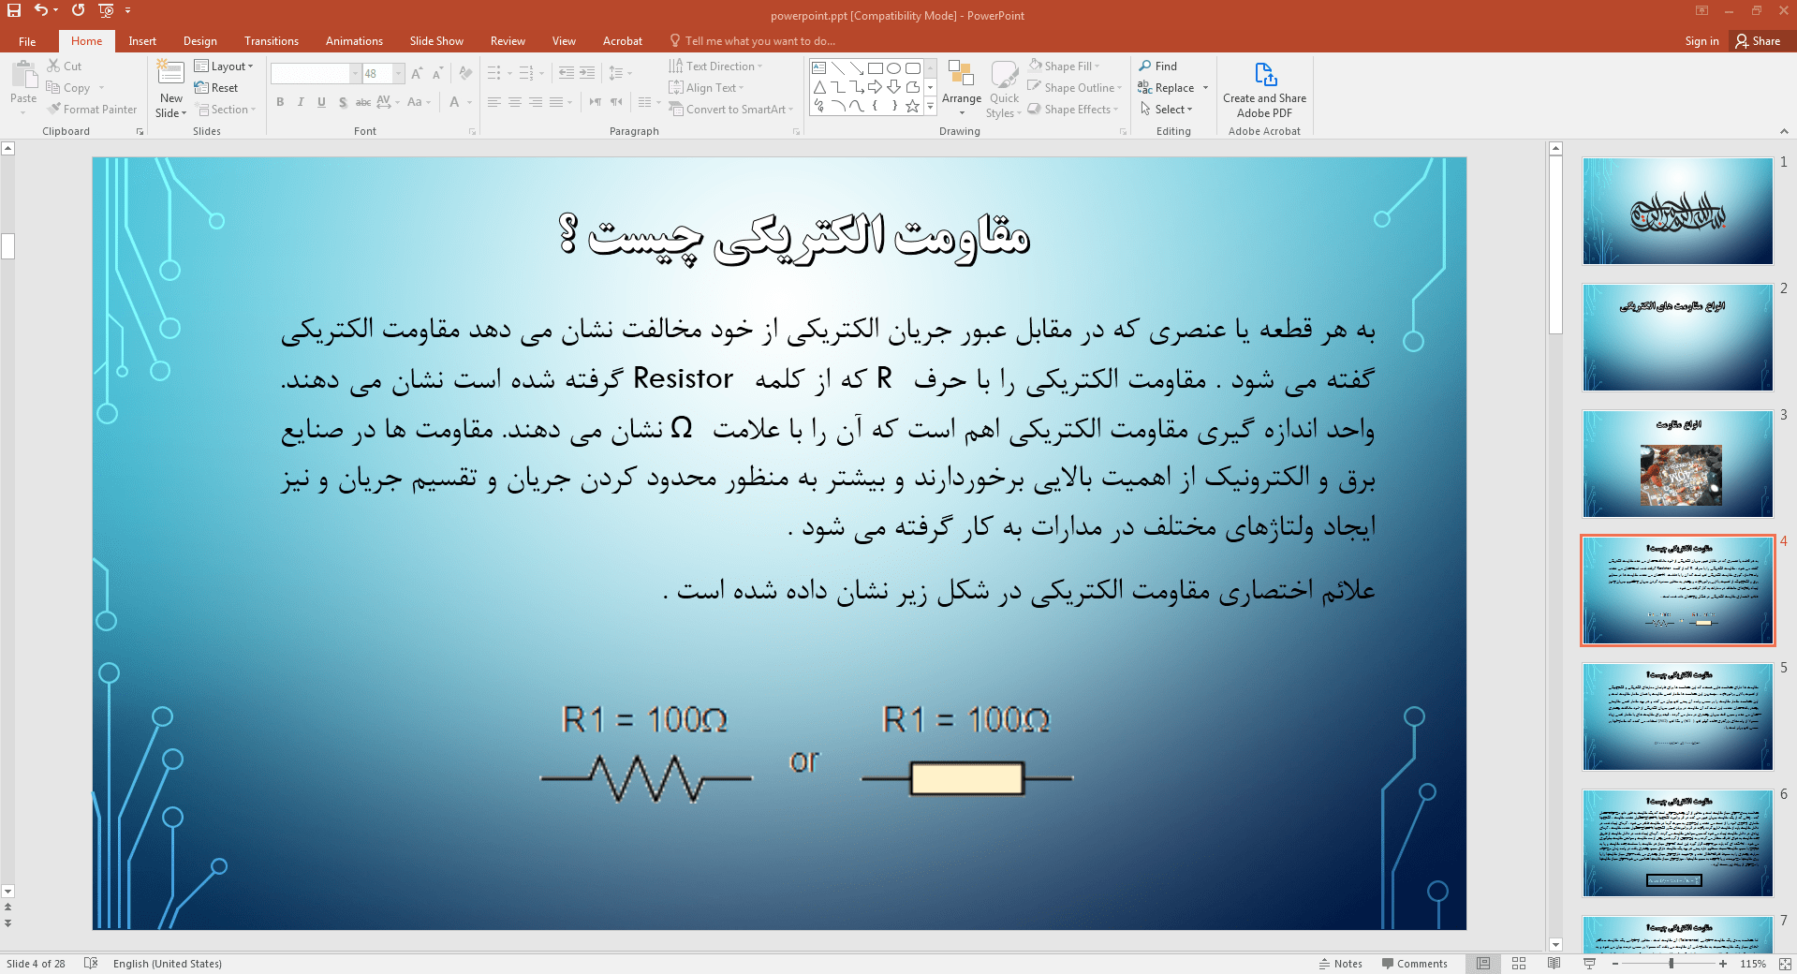Switch to the Transitions tab
1797x974 pixels.
272,41
